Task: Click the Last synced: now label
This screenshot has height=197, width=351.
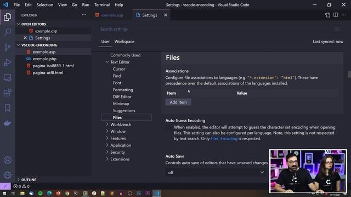Action: [x=328, y=42]
